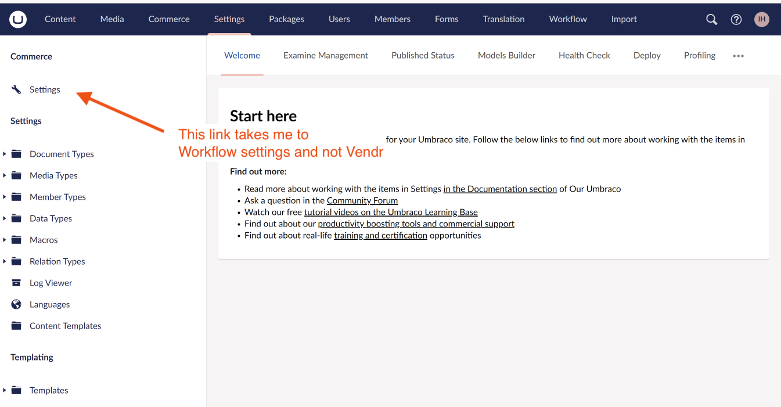Expand the Data Types tree node

coord(5,218)
